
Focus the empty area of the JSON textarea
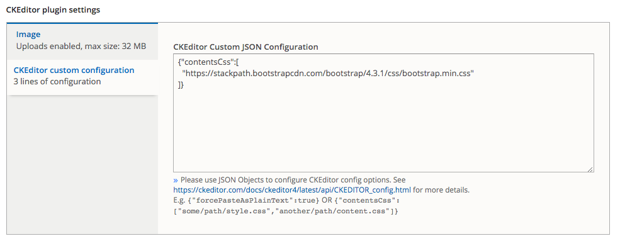point(383,130)
